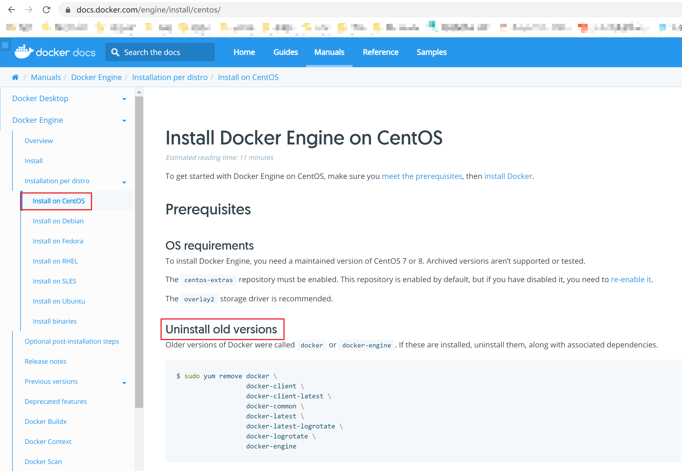Open Docker Engine sidebar section
This screenshot has width=682, height=471.
(37, 120)
